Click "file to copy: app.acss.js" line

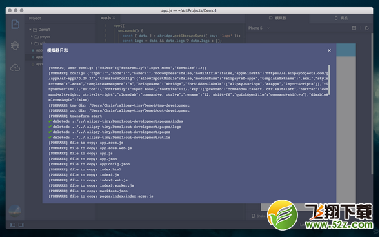[86, 143]
